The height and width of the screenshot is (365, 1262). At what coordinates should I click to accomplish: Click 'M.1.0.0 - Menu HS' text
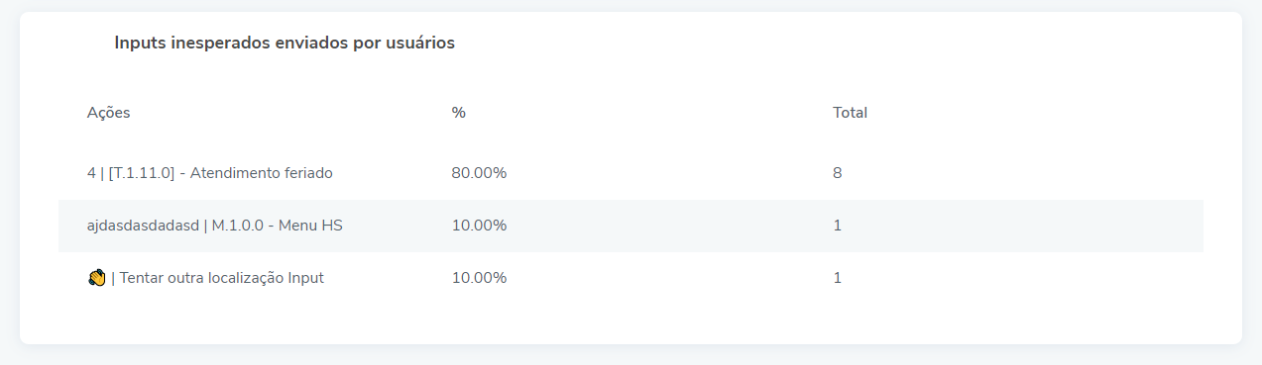278,226
